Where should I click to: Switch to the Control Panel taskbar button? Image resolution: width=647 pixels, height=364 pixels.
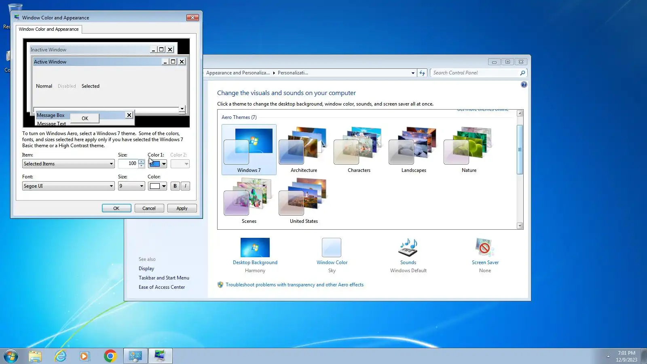(x=135, y=356)
